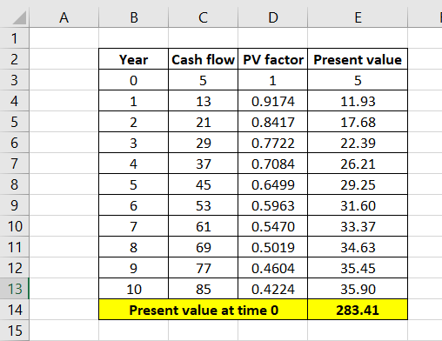Select present value cell 26.21

pyautogui.click(x=358, y=164)
